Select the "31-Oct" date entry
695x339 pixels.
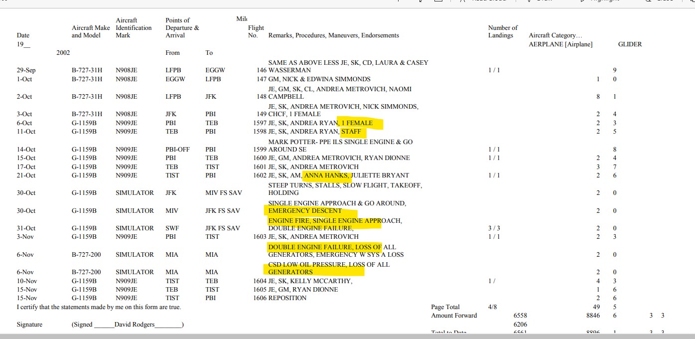(x=26, y=228)
